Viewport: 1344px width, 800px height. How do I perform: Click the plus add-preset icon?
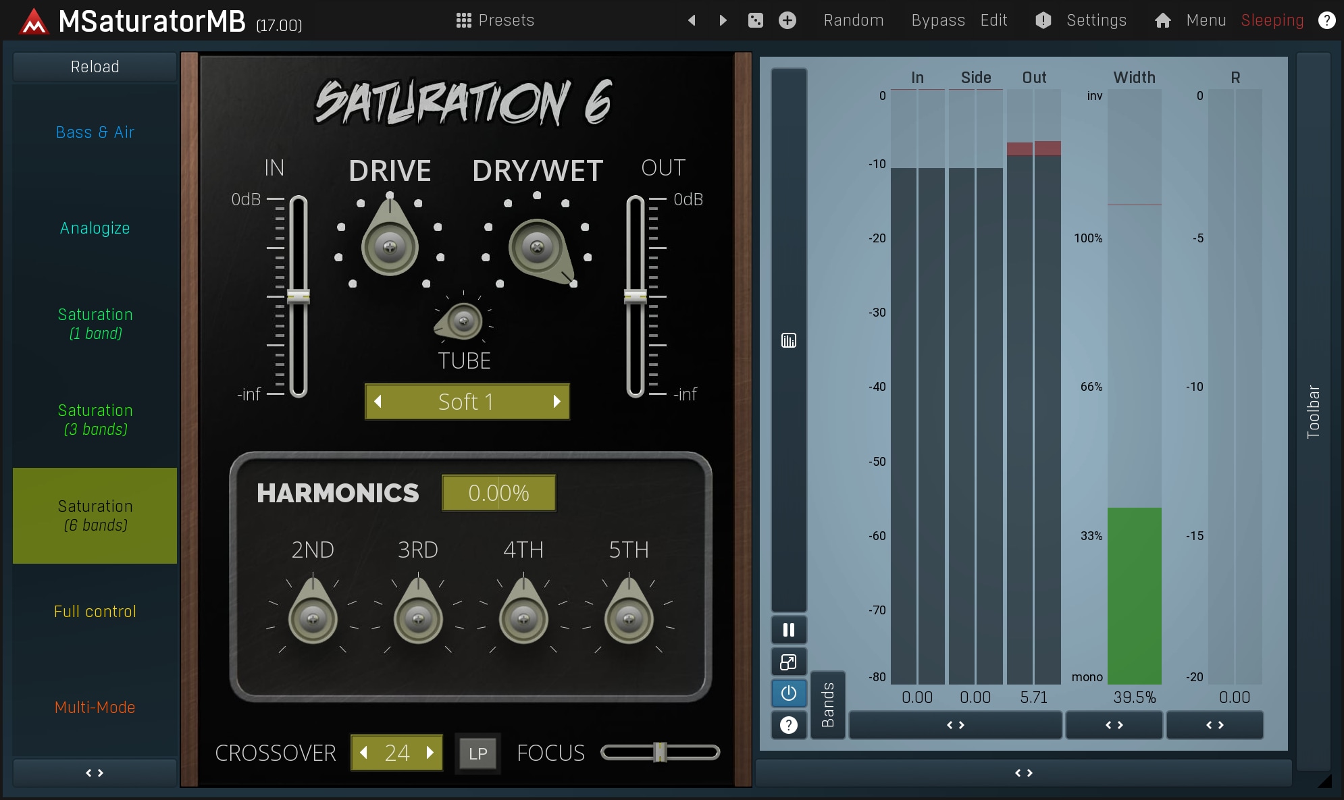tap(787, 20)
